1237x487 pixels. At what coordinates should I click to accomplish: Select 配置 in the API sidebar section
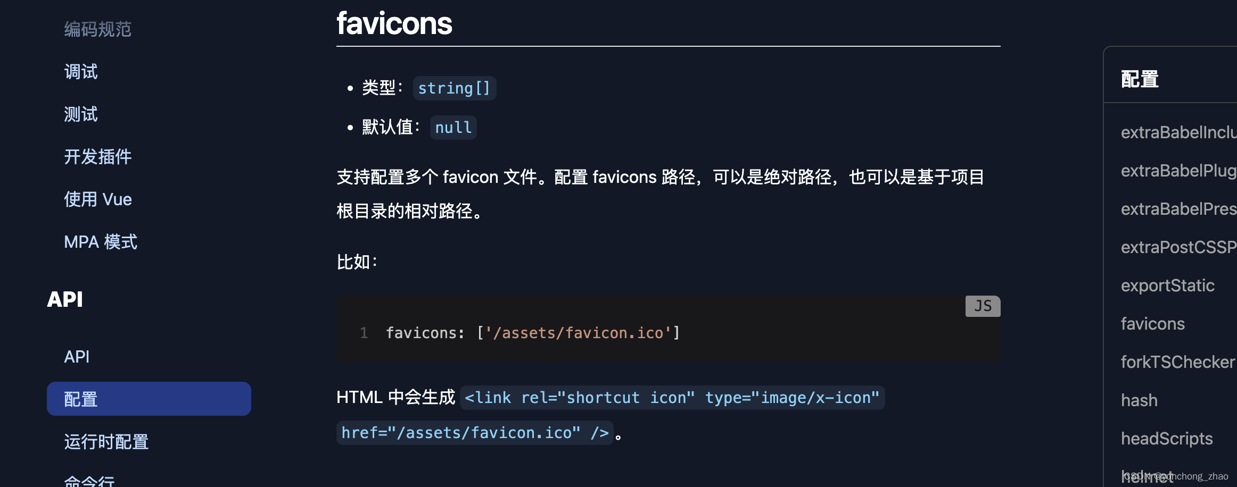[x=80, y=398]
